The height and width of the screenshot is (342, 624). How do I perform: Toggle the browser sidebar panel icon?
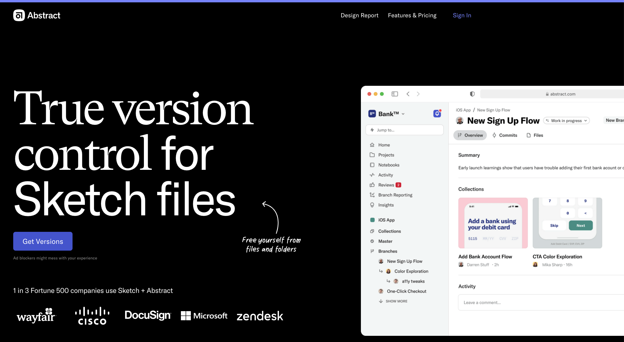tap(395, 94)
